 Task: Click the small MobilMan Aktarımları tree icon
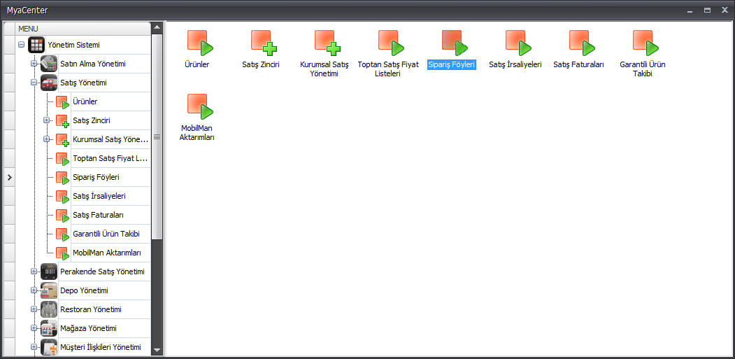coord(62,253)
